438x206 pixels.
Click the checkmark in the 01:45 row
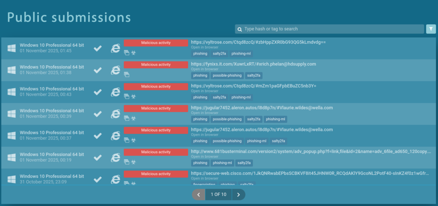(98, 48)
